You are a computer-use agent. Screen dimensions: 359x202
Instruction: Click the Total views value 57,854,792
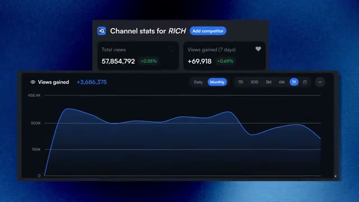click(118, 61)
